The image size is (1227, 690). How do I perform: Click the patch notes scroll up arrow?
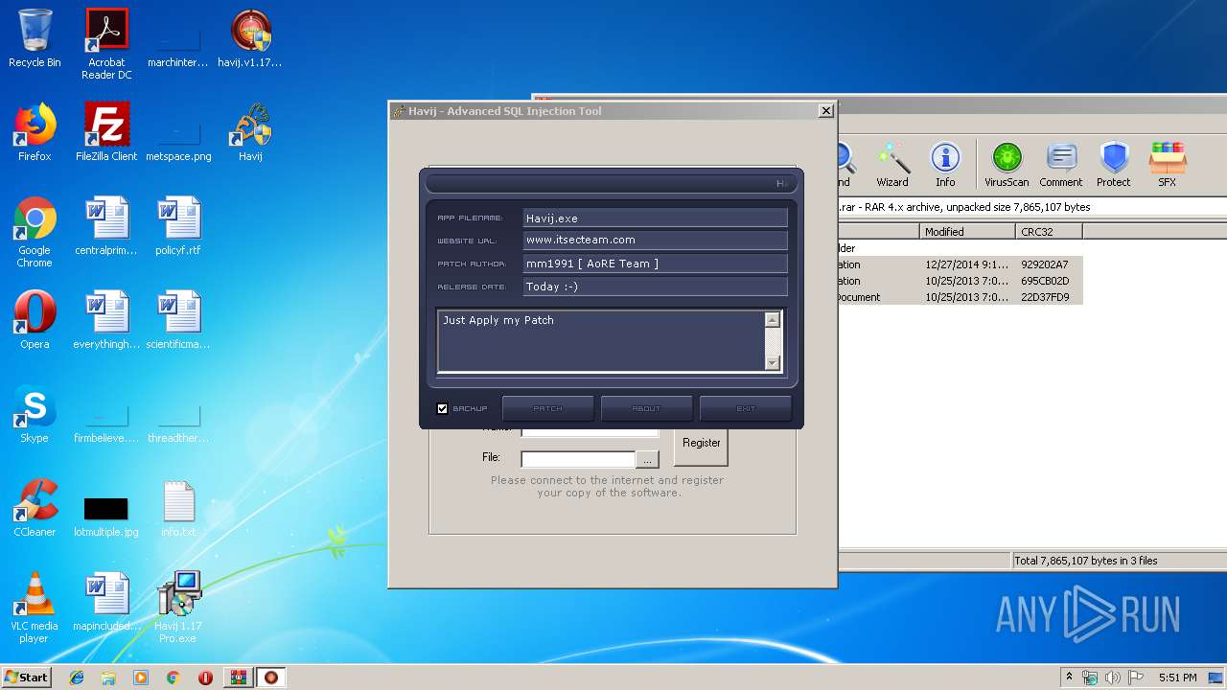(x=773, y=320)
